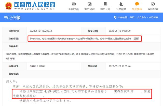Click the 答复结果 label
This screenshot has width=163, height=106.
(14, 74)
